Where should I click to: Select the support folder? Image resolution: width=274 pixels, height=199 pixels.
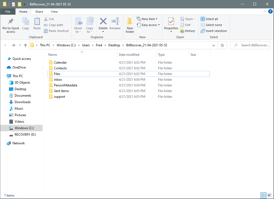[128, 97]
